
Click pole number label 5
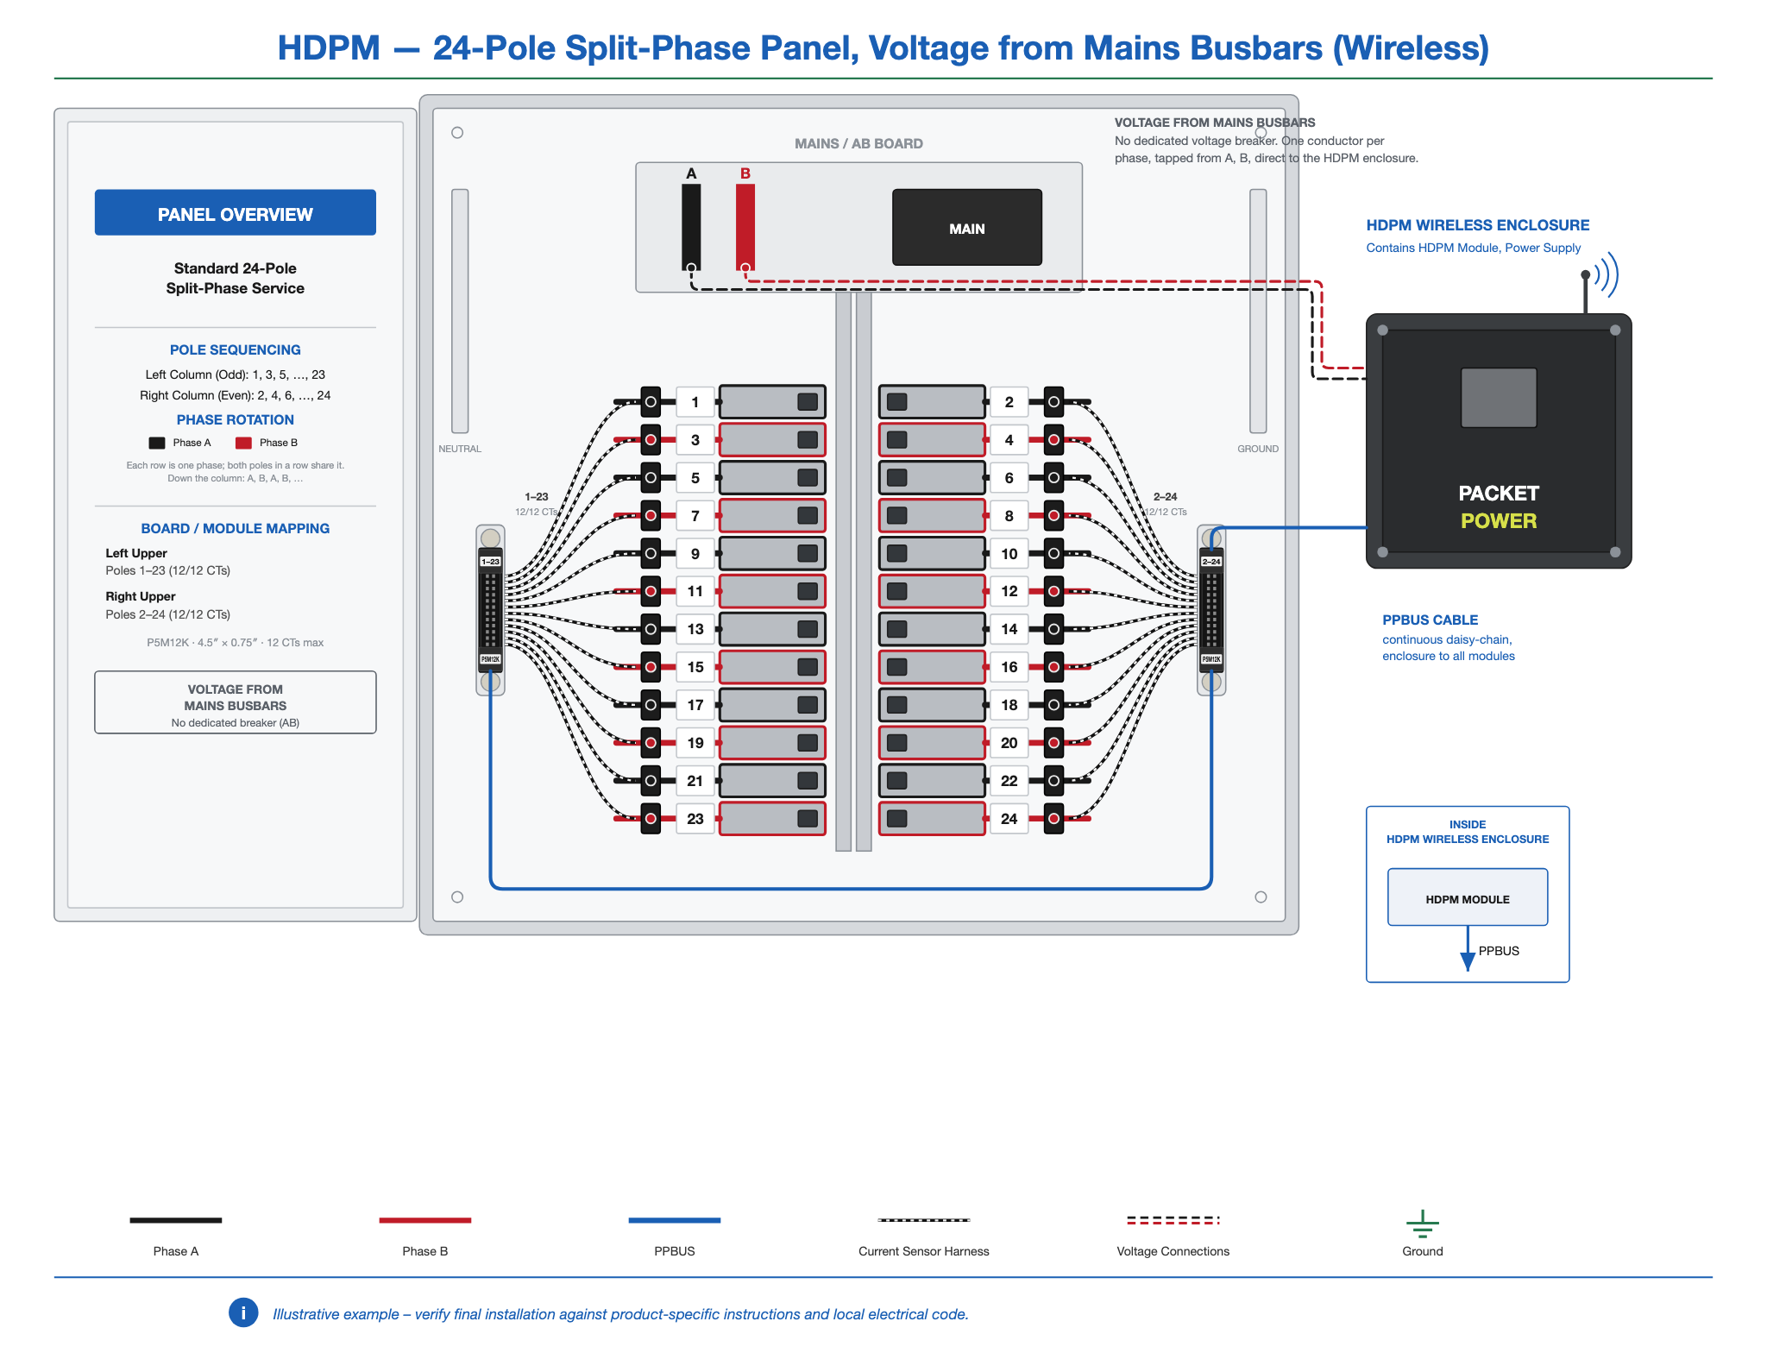point(695,478)
